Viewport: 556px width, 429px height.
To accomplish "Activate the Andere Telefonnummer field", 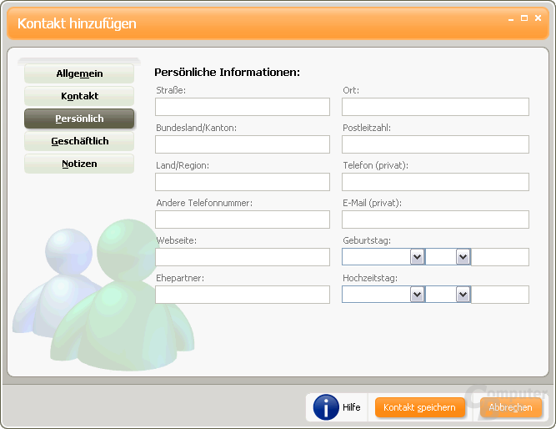I will coord(243,220).
